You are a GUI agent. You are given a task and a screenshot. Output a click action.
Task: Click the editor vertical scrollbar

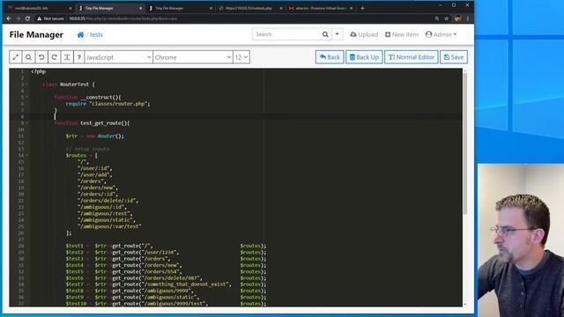coord(464,144)
